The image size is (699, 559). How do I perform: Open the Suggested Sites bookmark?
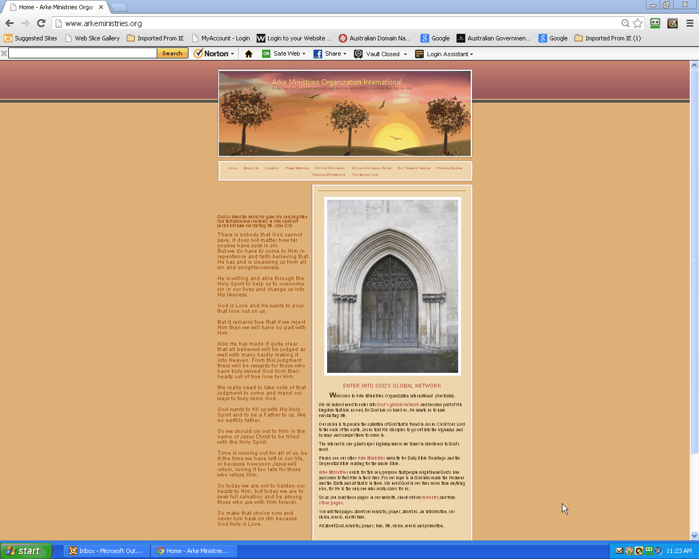point(31,38)
